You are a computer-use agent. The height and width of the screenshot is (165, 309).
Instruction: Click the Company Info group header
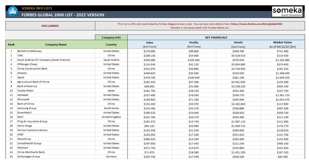111,38
